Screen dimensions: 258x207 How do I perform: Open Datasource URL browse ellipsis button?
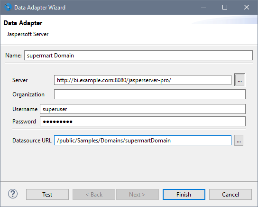click(x=239, y=141)
